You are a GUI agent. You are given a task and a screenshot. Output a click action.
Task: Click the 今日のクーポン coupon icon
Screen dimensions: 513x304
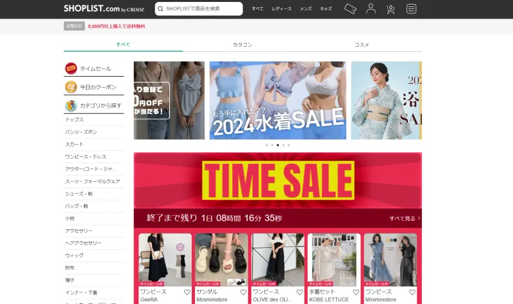(71, 87)
